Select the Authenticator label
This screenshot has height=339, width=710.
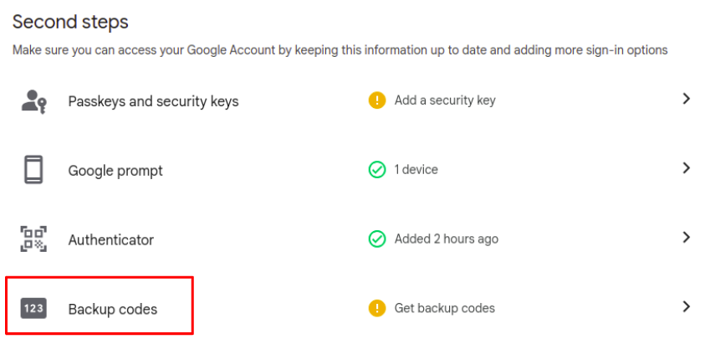pyautogui.click(x=111, y=239)
